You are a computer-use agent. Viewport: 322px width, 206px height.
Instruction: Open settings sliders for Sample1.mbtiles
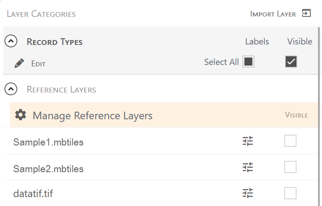click(x=248, y=141)
